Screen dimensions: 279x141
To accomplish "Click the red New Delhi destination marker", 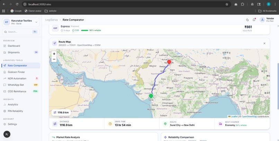I will [x=169, y=62].
